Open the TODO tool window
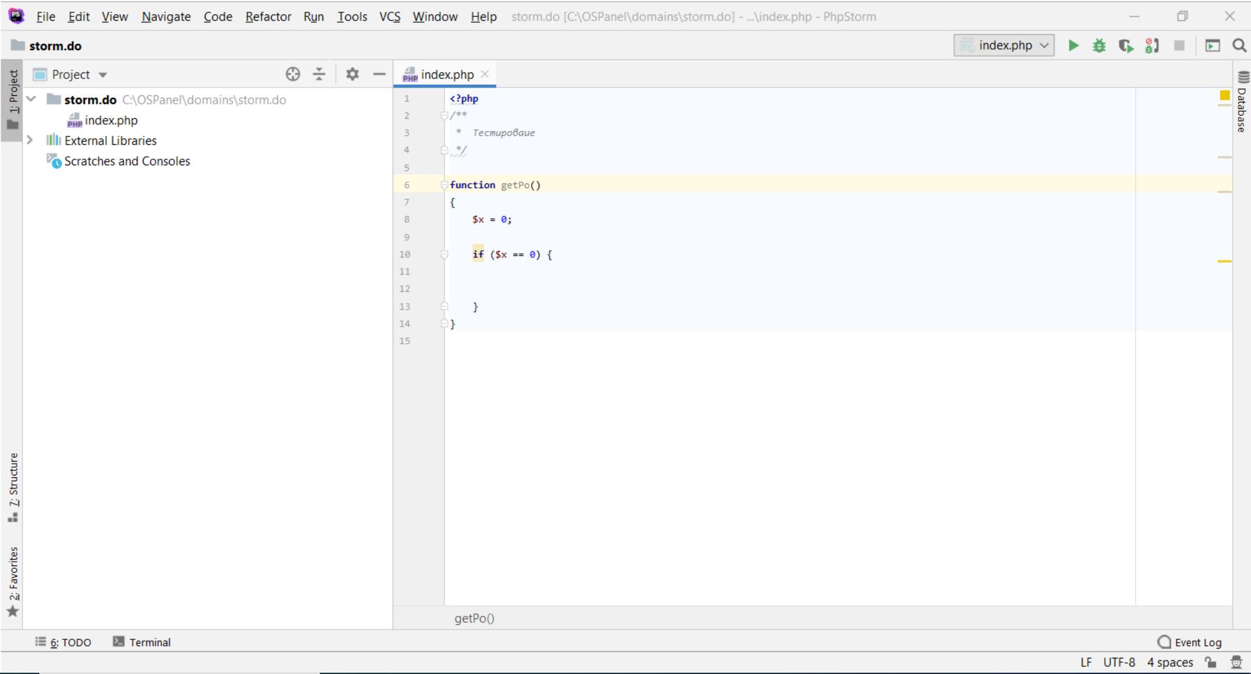 point(63,643)
